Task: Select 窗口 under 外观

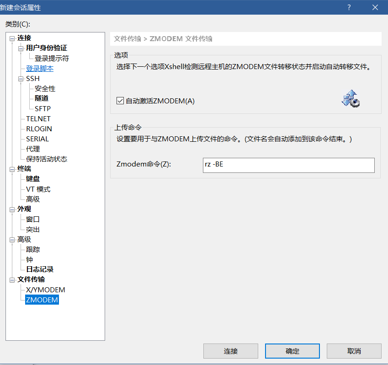Action: 32,219
